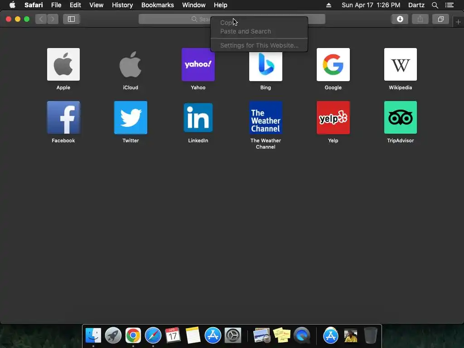
Task: Go forward with the toolbar forward arrow
Action: coord(53,19)
